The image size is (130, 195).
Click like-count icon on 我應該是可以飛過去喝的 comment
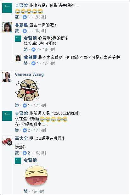[25, 17]
